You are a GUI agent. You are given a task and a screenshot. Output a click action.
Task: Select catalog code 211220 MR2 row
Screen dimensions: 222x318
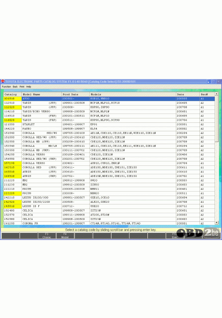pos(109,181)
